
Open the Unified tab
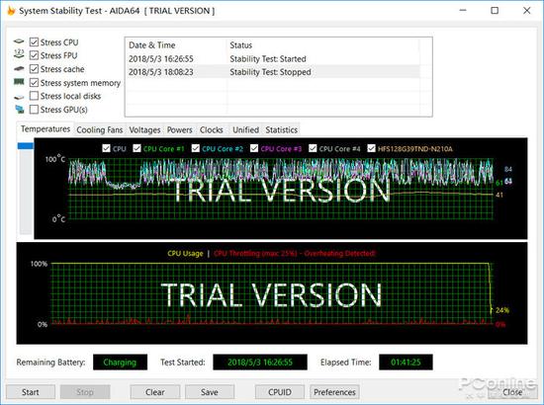(x=245, y=130)
